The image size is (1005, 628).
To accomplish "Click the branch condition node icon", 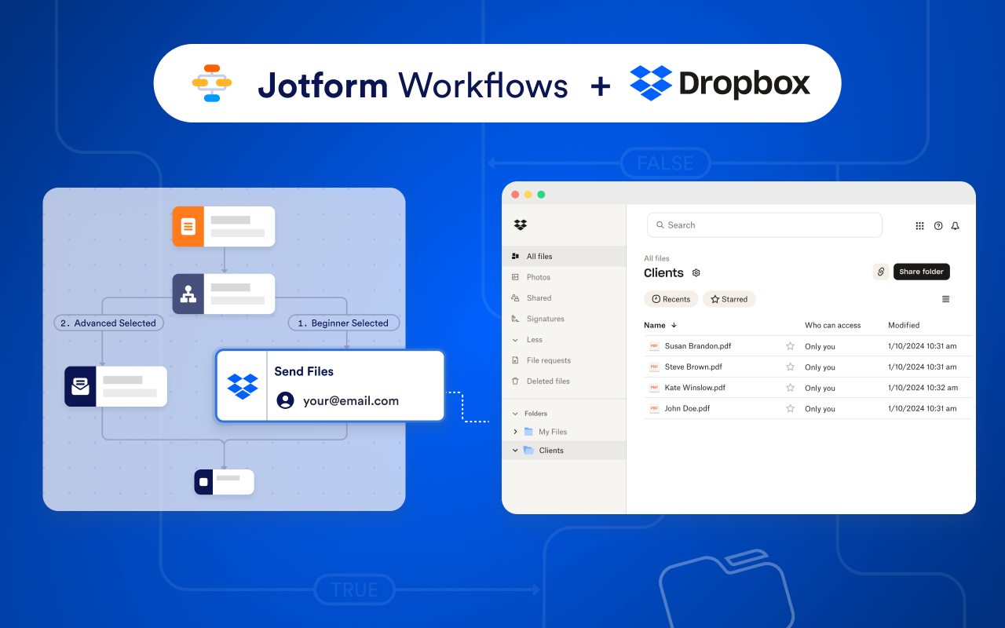I will [188, 294].
